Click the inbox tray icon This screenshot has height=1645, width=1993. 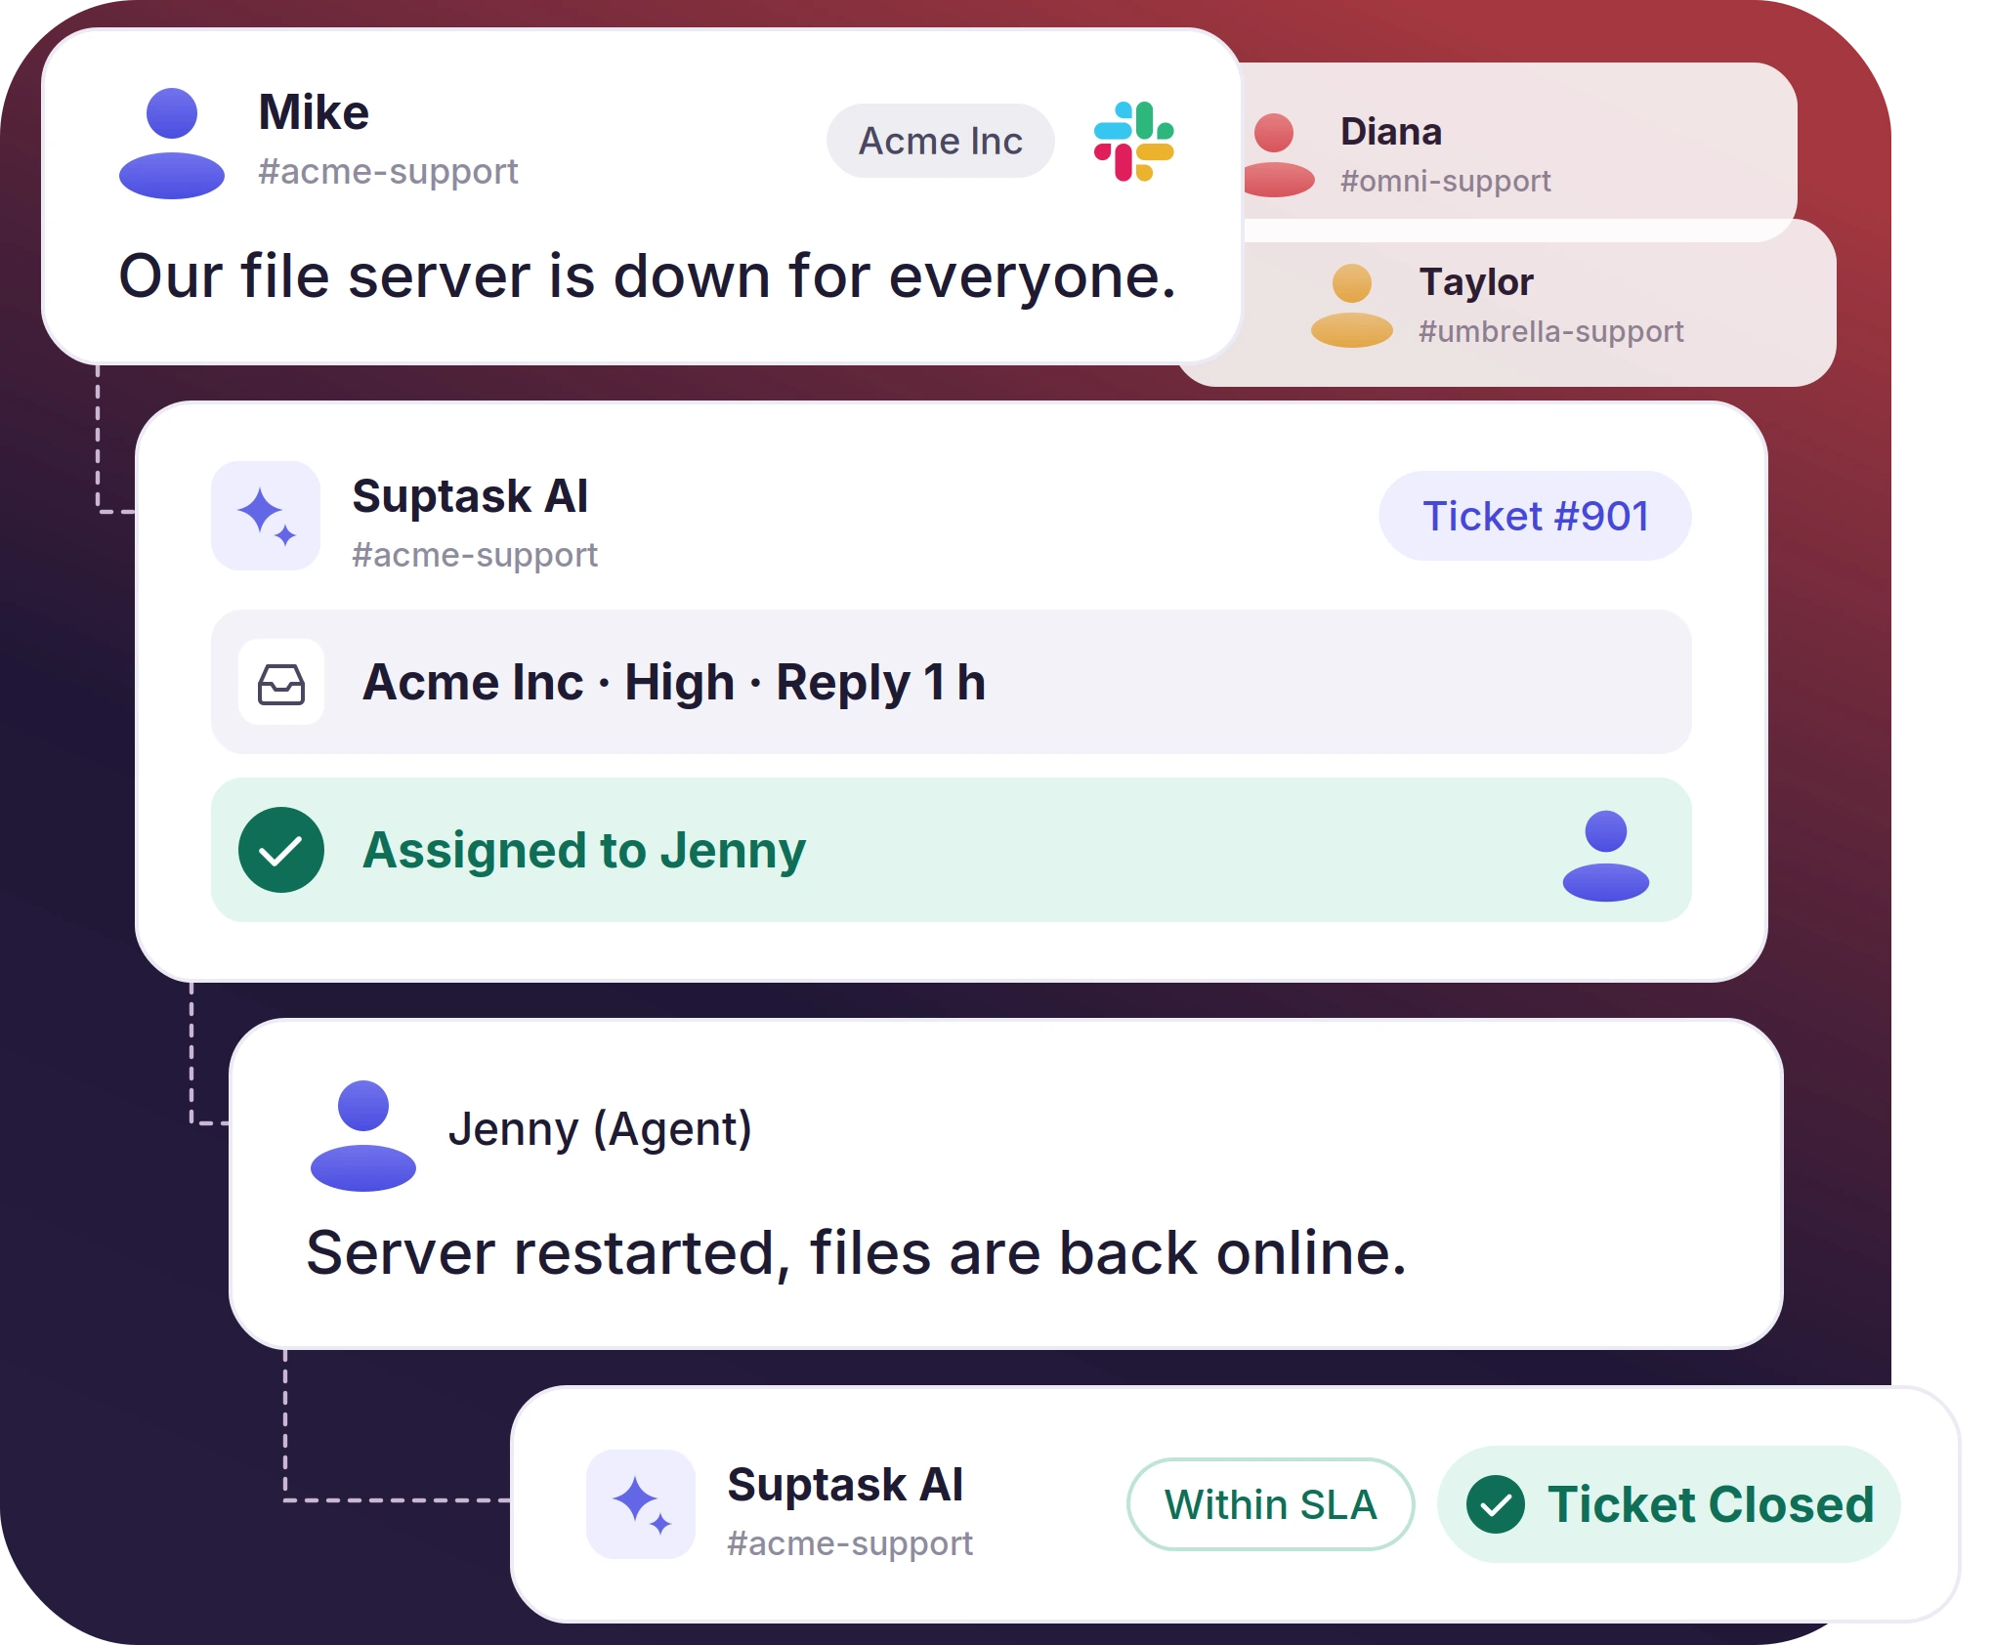coord(281,683)
